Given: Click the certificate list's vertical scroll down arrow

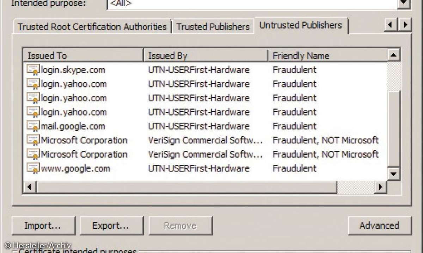Looking at the screenshot, I should pos(393,174).
